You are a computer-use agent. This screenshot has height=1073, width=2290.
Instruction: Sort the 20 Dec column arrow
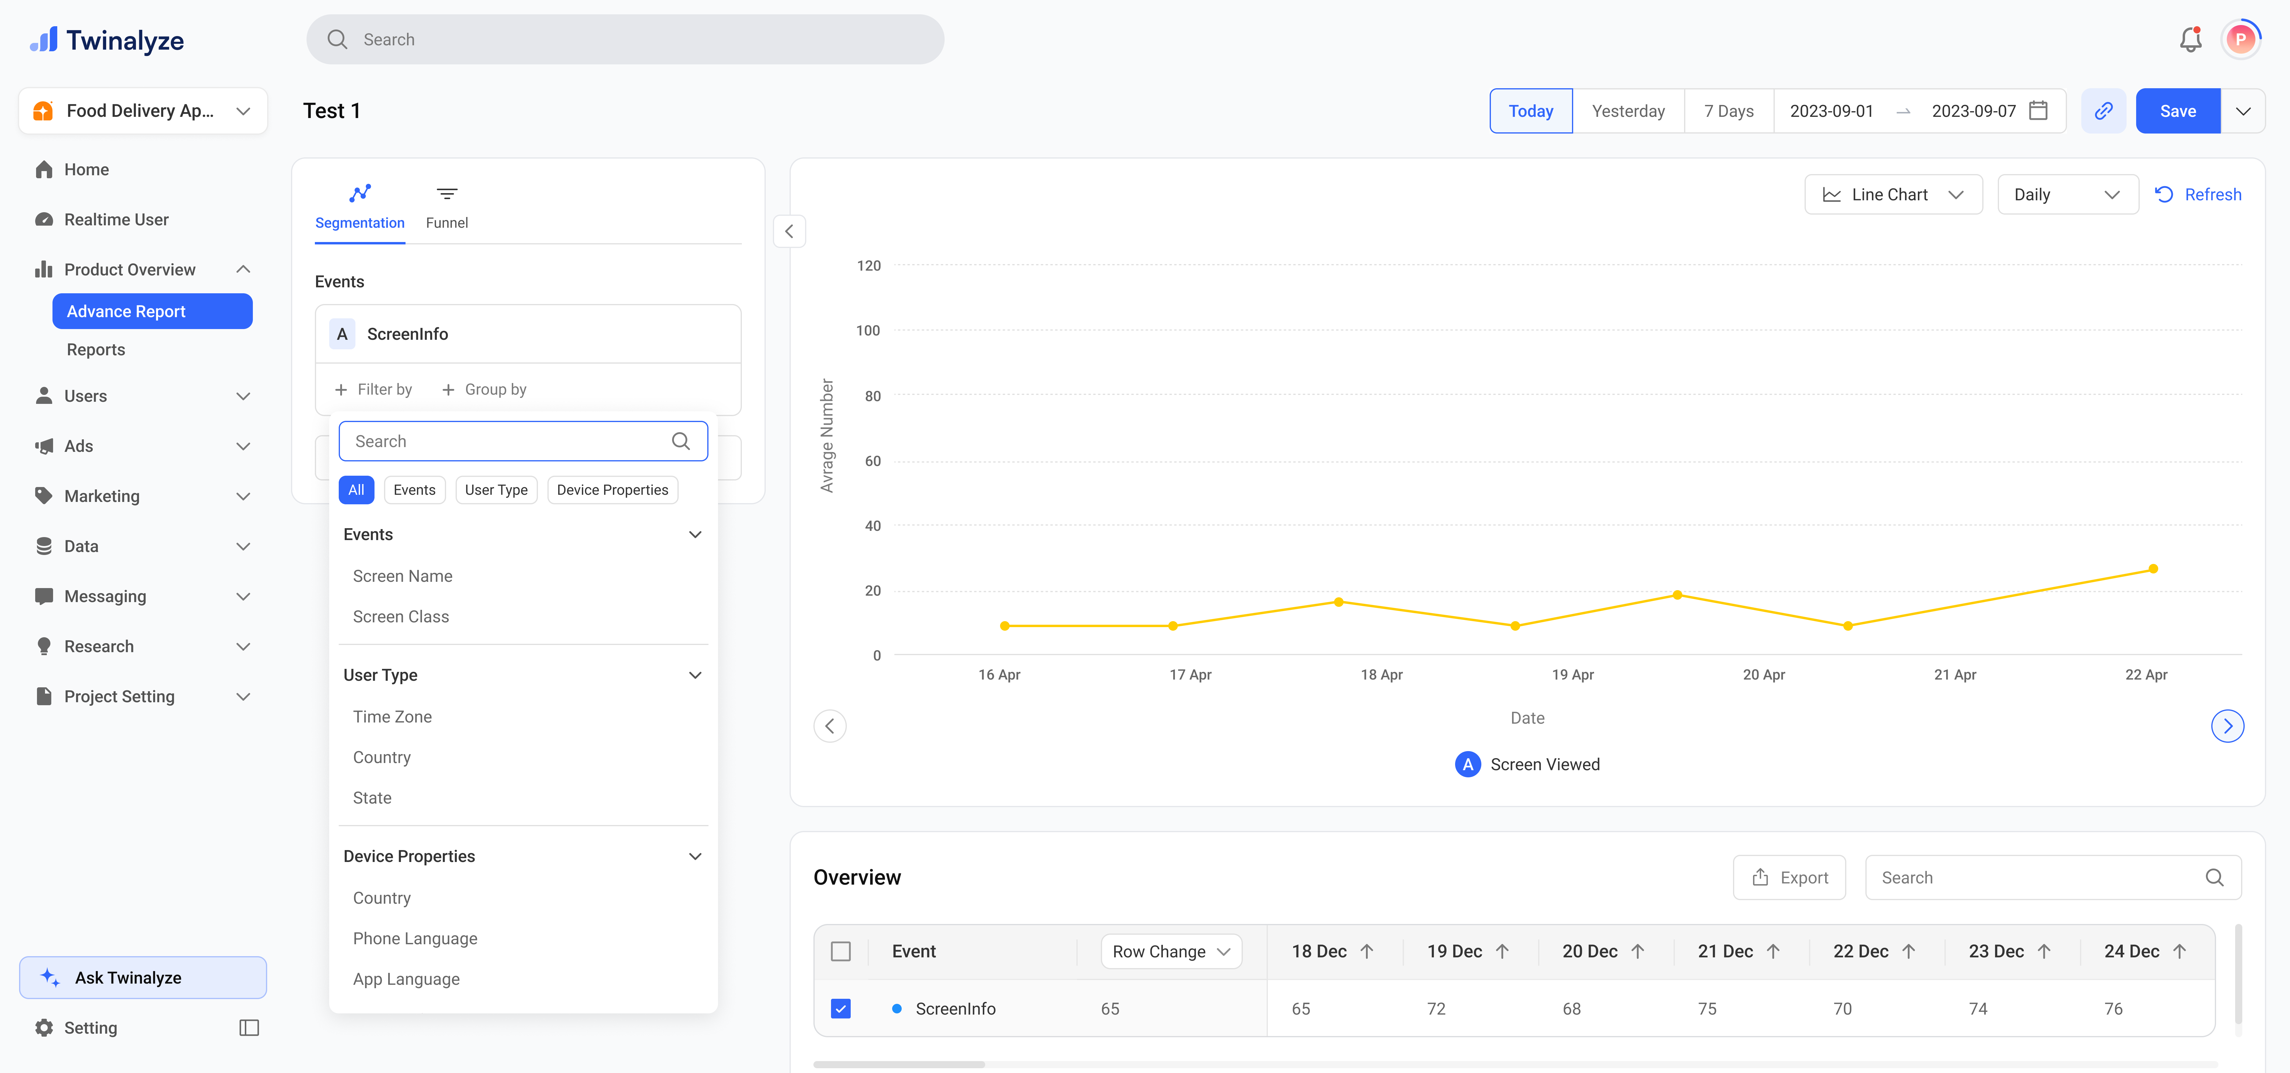coord(1638,951)
